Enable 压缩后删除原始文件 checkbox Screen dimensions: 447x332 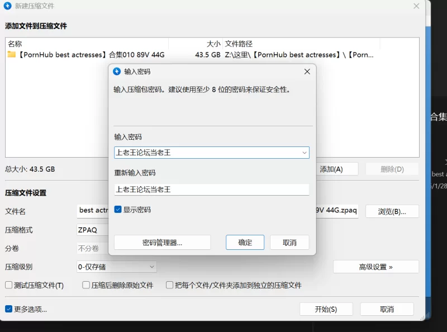(x=86, y=285)
